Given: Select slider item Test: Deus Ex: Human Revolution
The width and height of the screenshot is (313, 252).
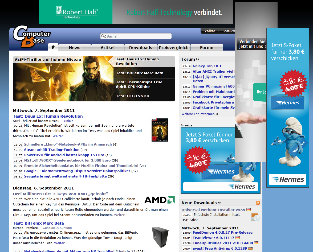Looking at the screenshot, I should pos(144,61).
